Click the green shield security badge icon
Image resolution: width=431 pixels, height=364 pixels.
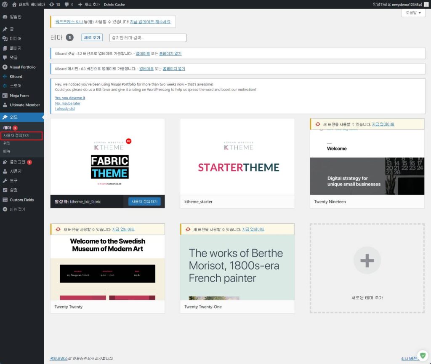click(423, 356)
